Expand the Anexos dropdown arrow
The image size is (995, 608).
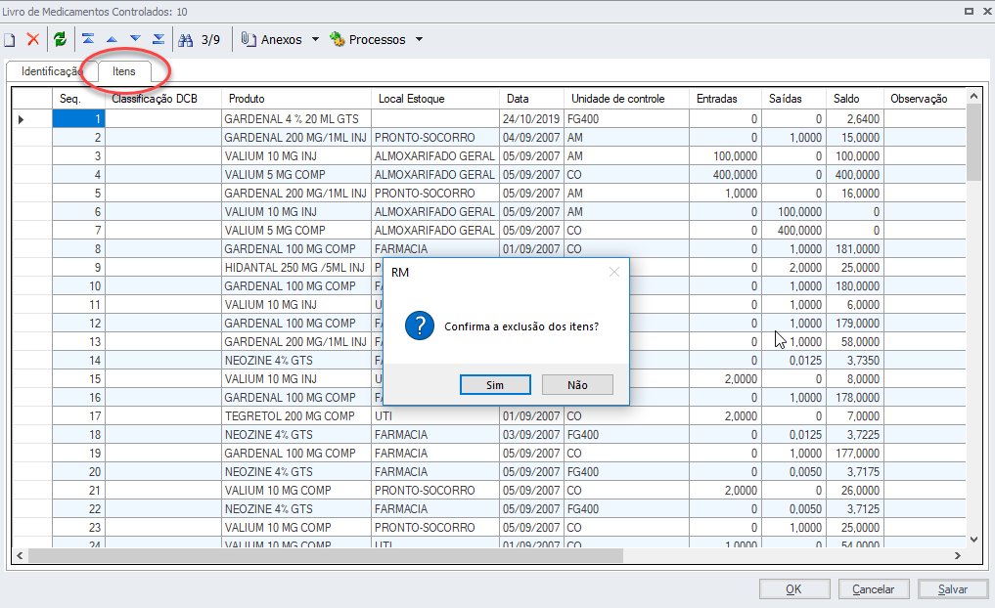click(315, 39)
